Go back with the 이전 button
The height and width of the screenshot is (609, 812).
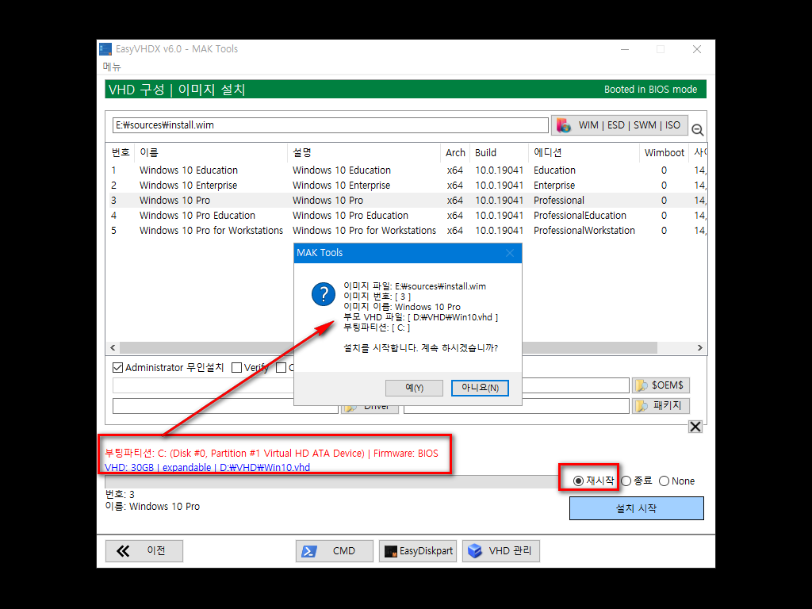[x=144, y=551]
